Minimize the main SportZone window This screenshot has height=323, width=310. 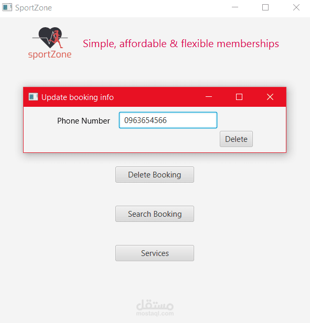coord(235,7)
